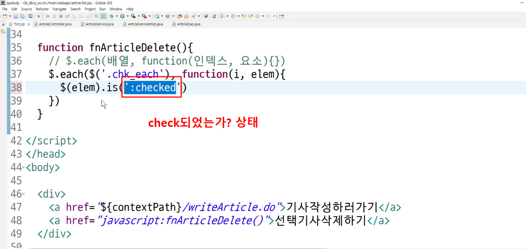
Task: Toggle the highlighted Use Step Filters button
Action: click(x=103, y=16)
